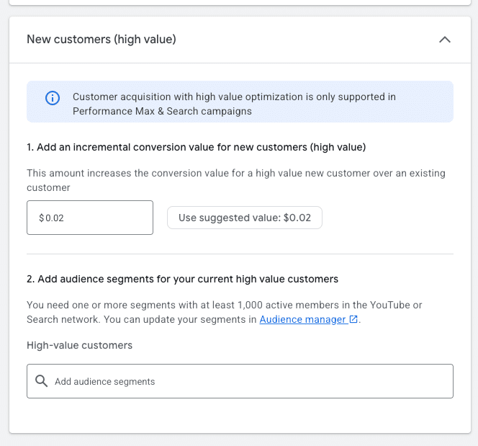Click the external link icon beside Audience manager
This screenshot has height=446, width=478.
click(x=353, y=319)
